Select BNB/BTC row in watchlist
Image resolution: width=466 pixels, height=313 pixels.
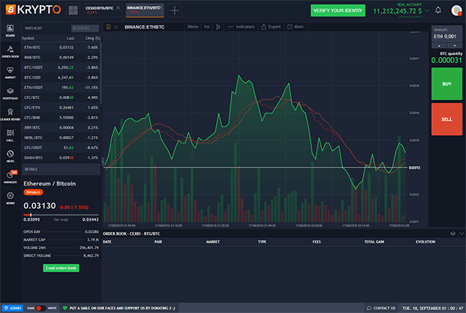(x=61, y=57)
